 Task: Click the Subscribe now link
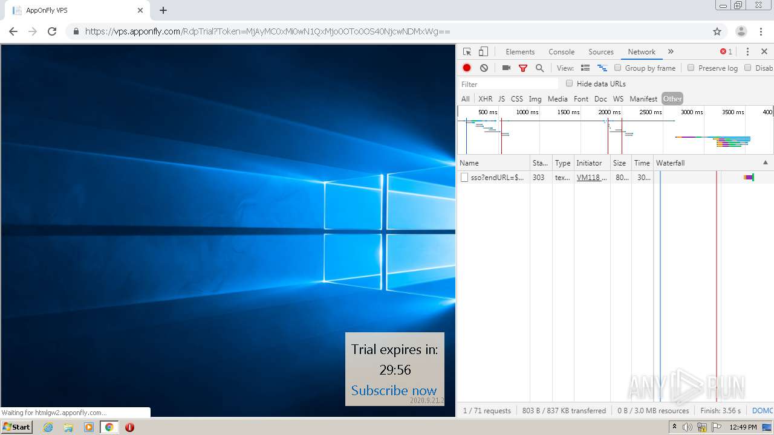pos(394,390)
